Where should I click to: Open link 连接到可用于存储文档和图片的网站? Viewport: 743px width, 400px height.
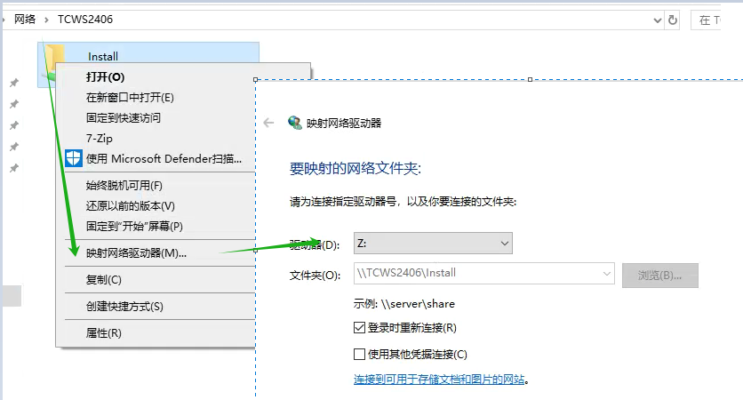click(x=439, y=380)
